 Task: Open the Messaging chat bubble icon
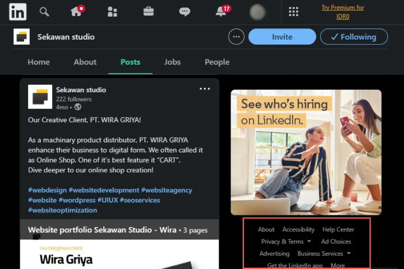[184, 12]
